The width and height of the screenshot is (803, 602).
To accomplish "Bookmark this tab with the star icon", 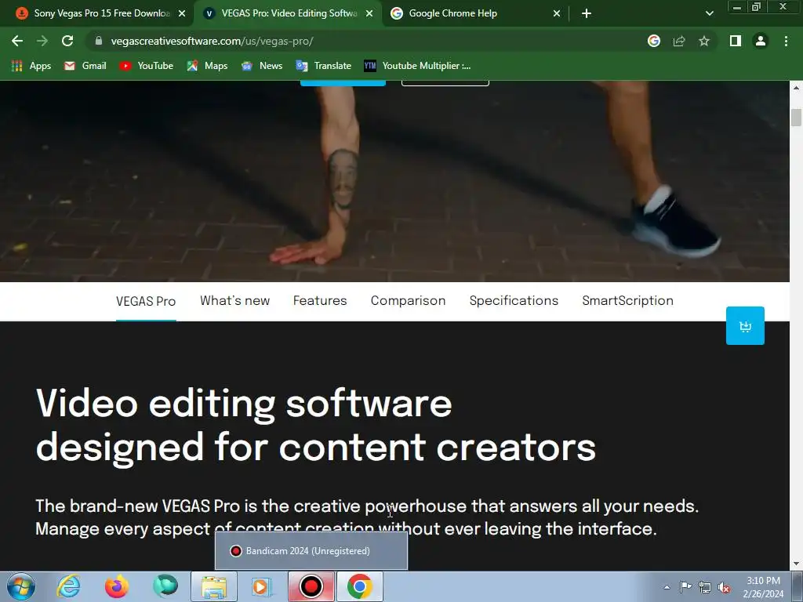I will click(x=704, y=41).
